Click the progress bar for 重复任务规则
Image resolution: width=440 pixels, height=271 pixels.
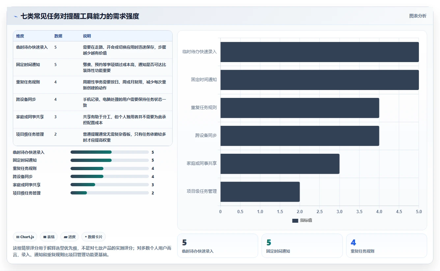pyautogui.click(x=110, y=169)
